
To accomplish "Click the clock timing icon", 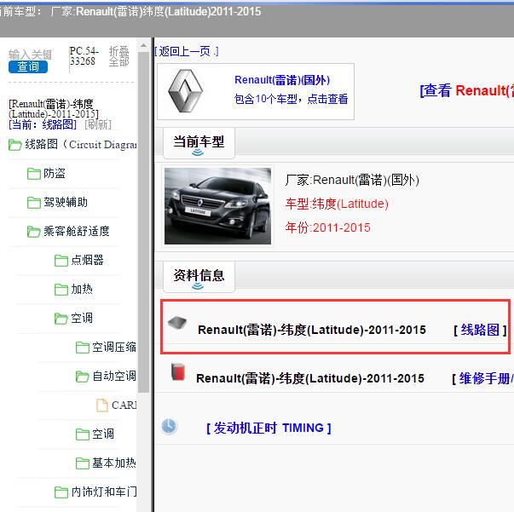I will (169, 426).
